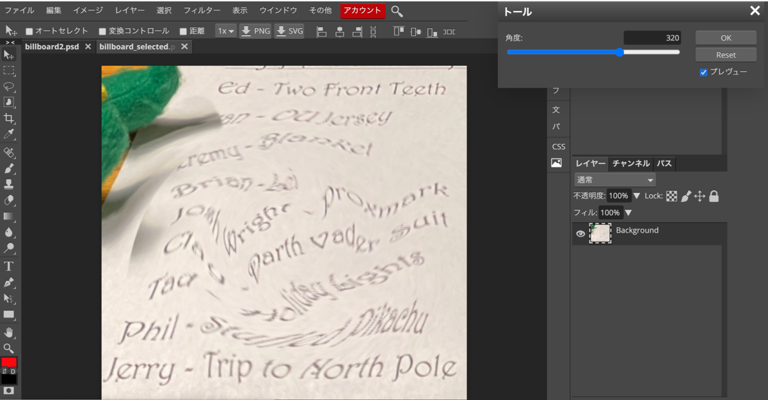
Task: Collapse the toolbar with the >< toggle
Action: click(10, 42)
